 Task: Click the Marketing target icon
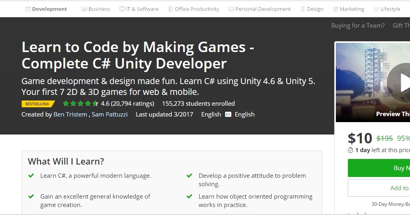click(335, 9)
